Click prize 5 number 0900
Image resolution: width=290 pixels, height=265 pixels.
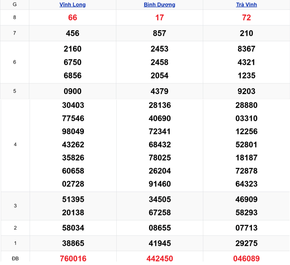72,91
